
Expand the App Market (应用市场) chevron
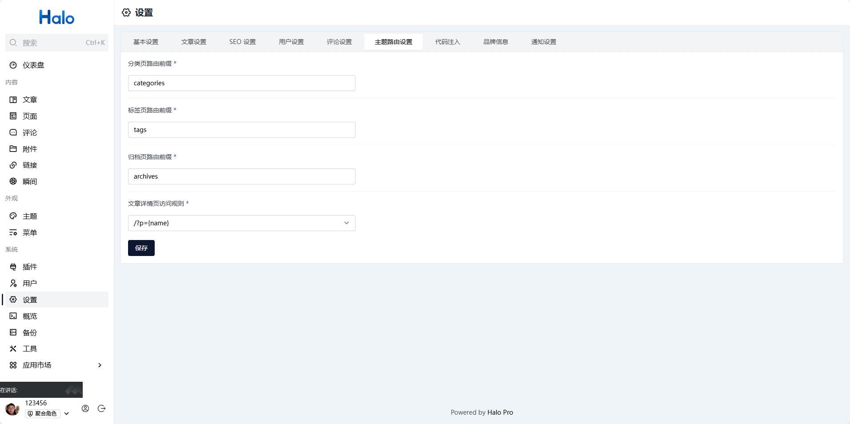point(100,365)
